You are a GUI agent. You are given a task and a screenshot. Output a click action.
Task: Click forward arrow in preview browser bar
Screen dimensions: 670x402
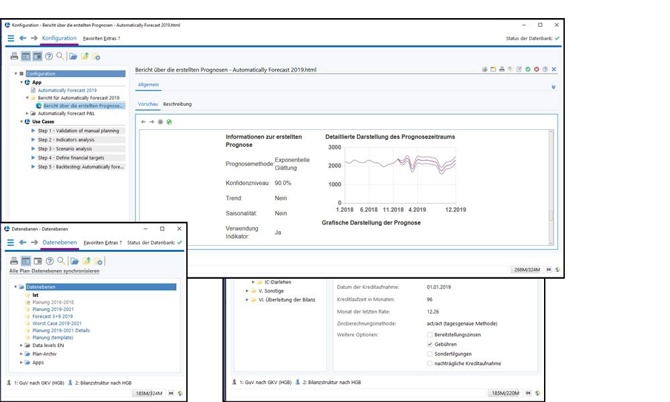(x=151, y=122)
